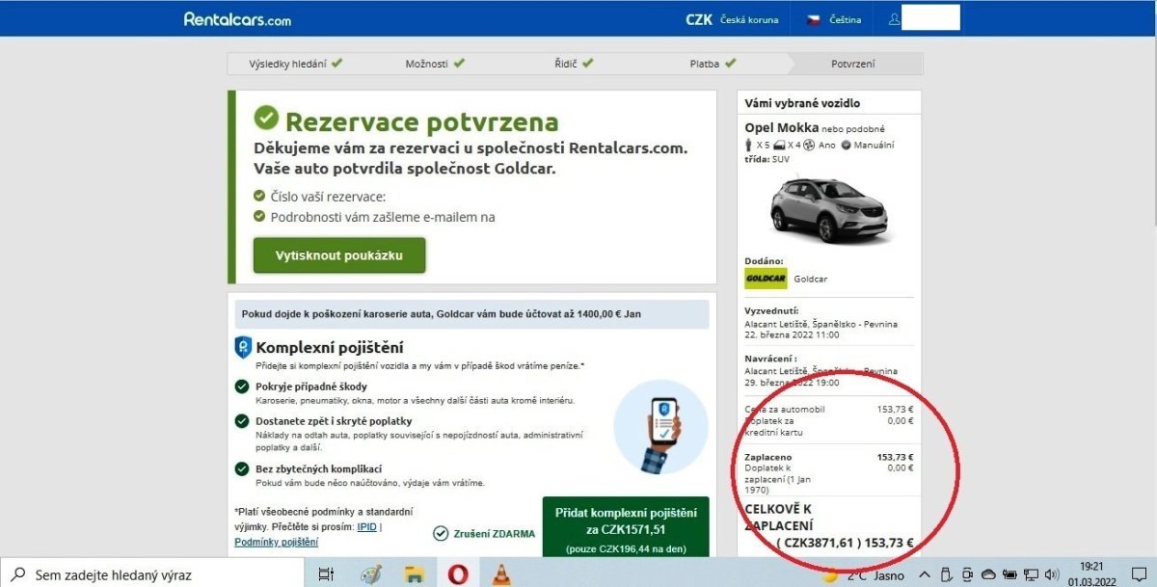Screen dimensions: 1157x587
Task: Select the Platba step in progress bar
Action: [712, 64]
